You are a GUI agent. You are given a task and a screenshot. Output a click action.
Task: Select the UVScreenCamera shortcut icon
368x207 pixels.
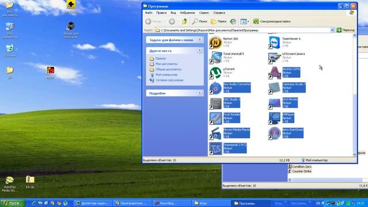(274, 57)
